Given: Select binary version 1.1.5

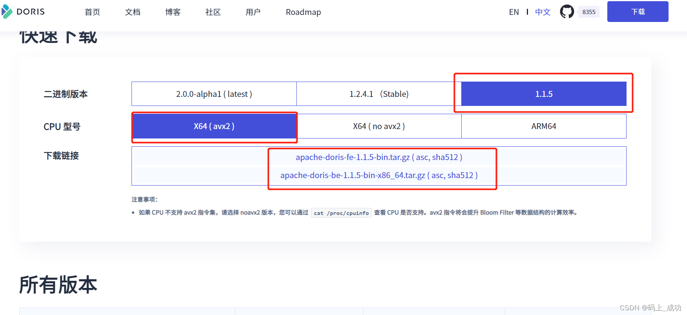Looking at the screenshot, I should 544,94.
